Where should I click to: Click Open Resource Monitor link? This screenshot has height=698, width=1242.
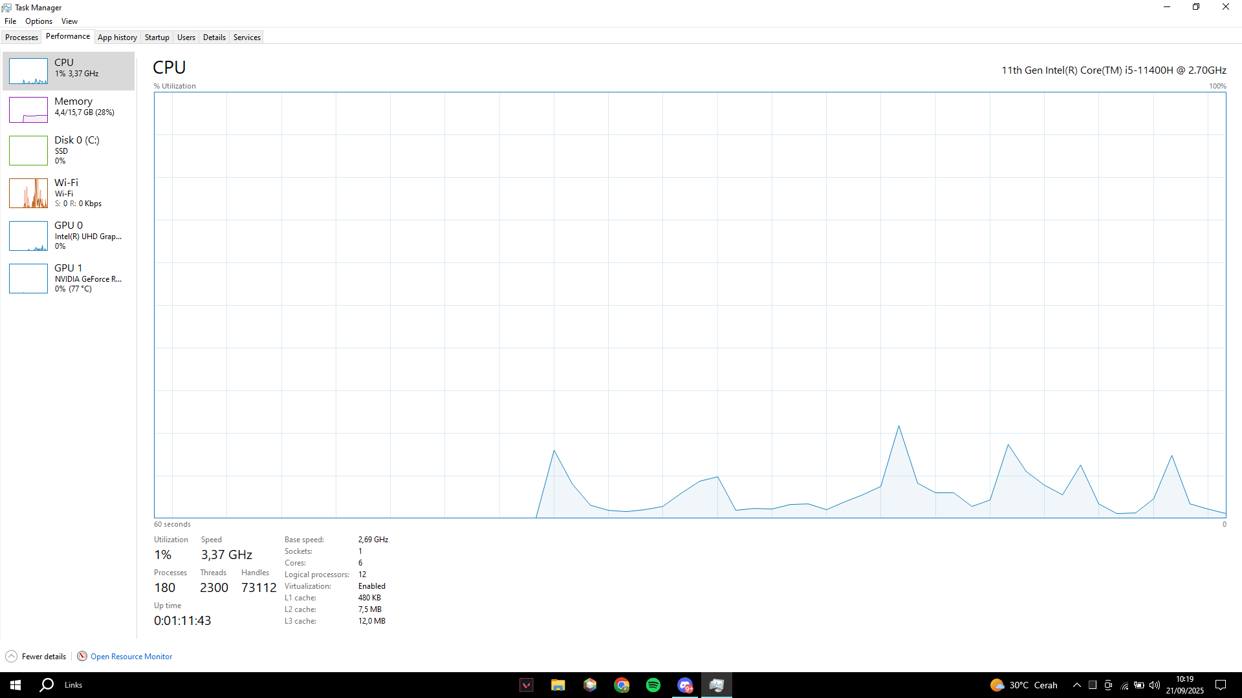131,657
